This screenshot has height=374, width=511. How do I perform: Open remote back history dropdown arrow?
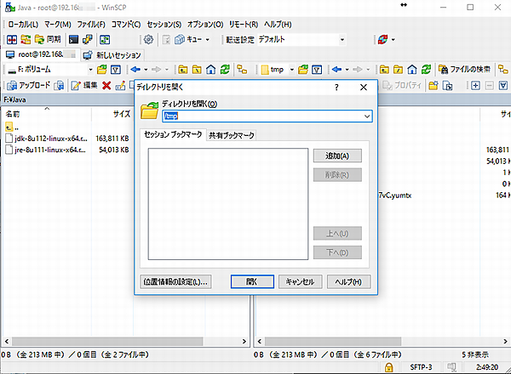[x=347, y=70]
